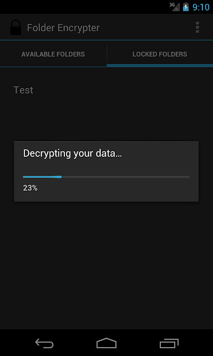Tap the battery charging status icon
Image resolution: width=213 pixels, height=356 pixels.
point(186,7)
